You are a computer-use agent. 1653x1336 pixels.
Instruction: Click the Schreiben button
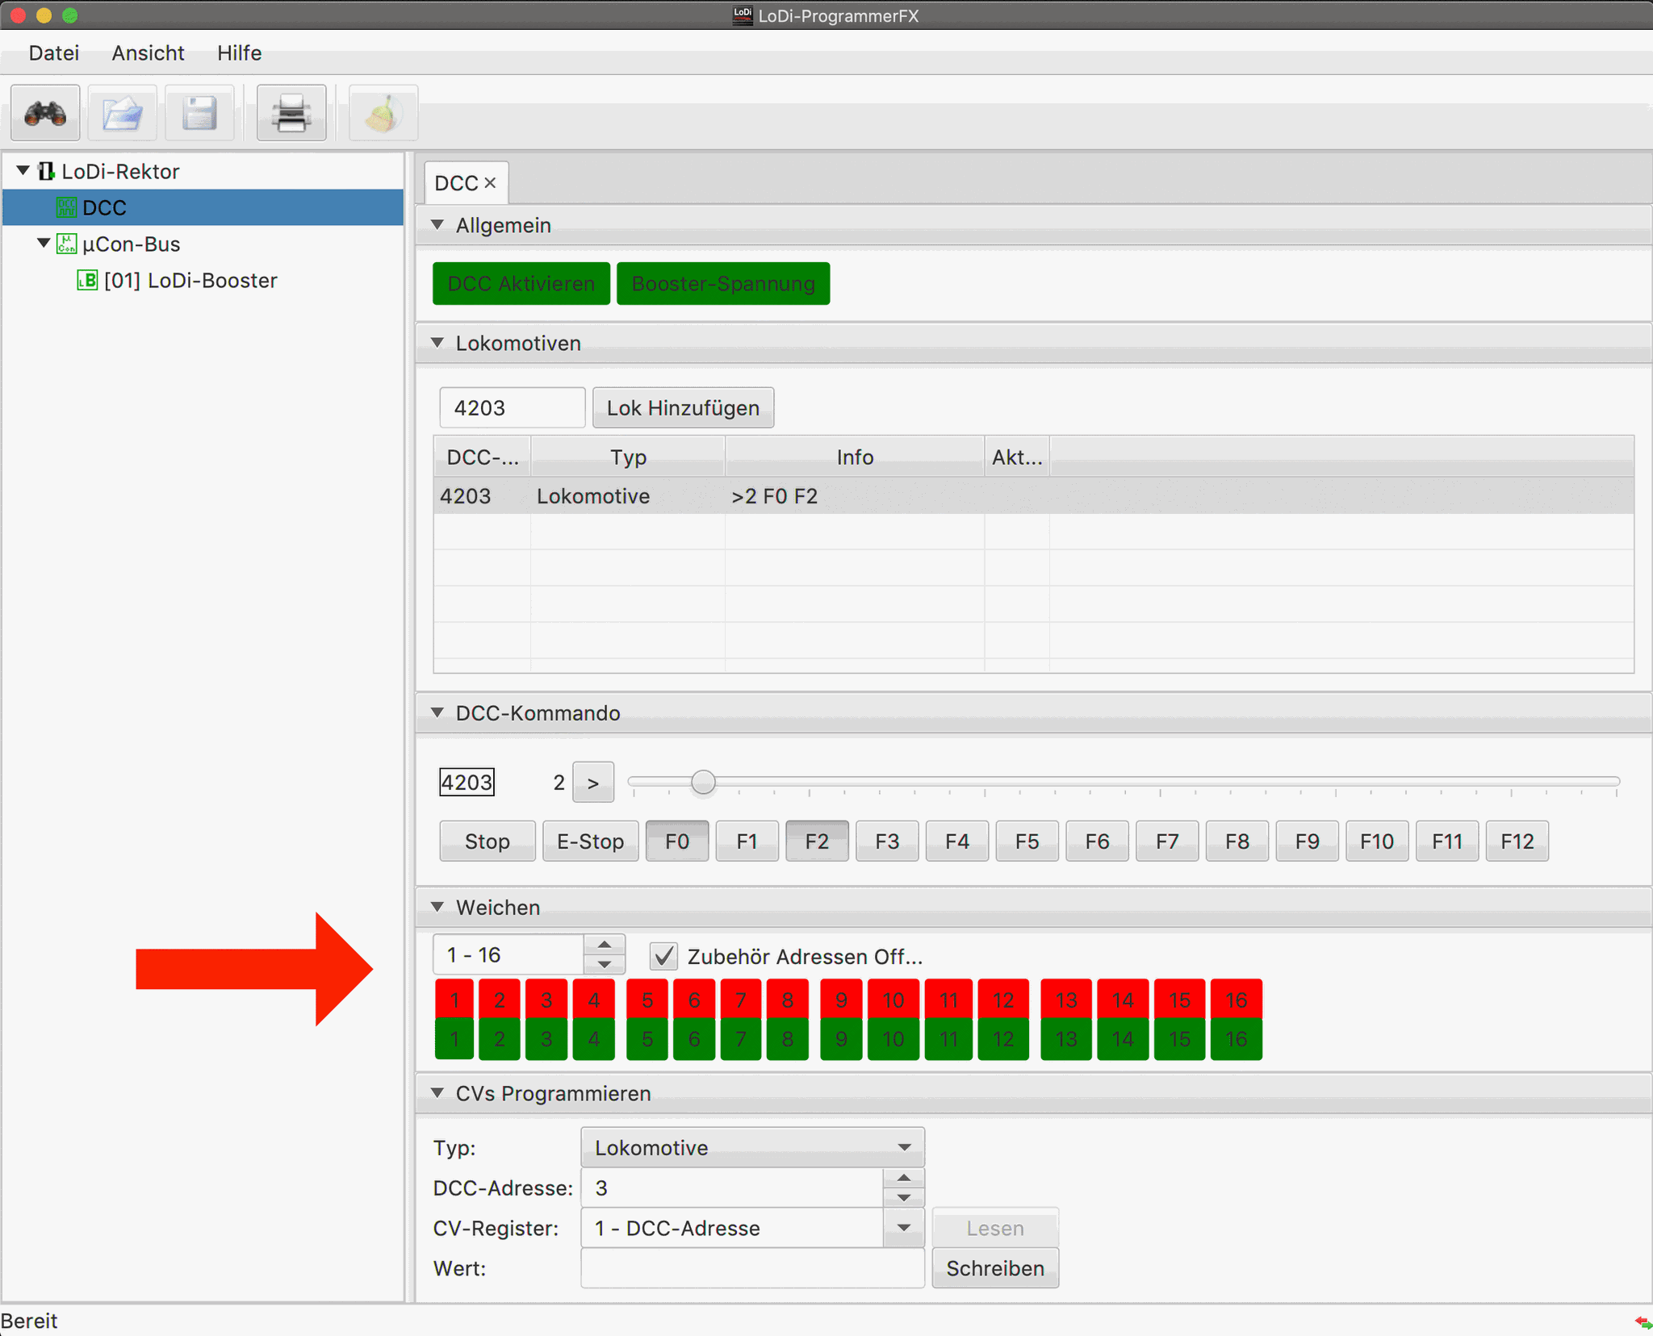[995, 1268]
